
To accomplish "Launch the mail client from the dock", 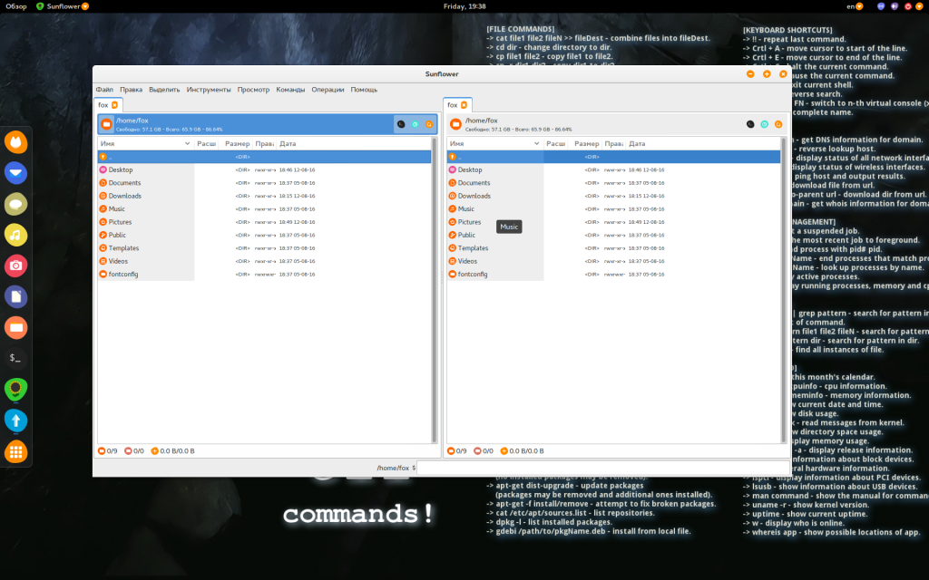I will pos(16,173).
